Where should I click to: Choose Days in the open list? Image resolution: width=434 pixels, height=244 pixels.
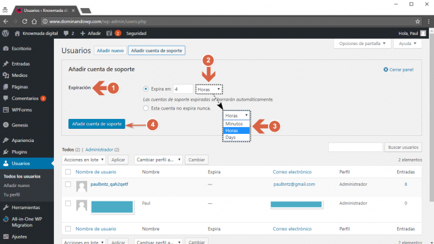[x=236, y=137]
